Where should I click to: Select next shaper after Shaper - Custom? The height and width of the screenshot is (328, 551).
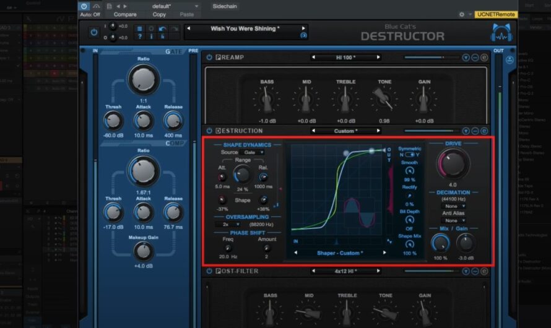[x=384, y=252]
